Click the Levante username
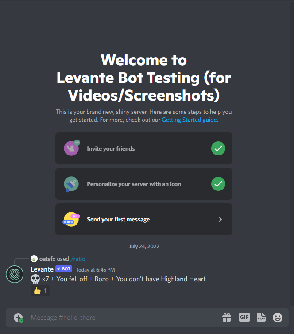 click(x=42, y=269)
